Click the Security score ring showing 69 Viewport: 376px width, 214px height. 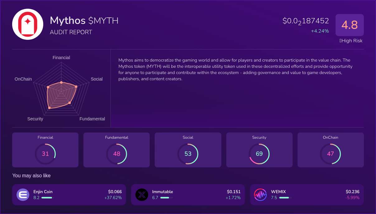tap(259, 154)
